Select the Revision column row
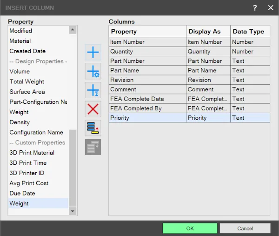Image resolution: width=279 pixels, height=236 pixels. (189, 80)
